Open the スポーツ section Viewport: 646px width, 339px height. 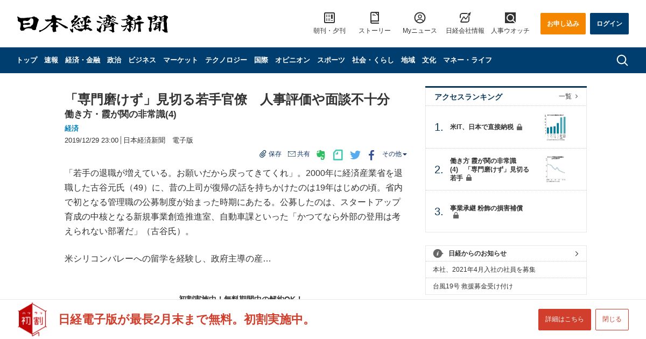[x=331, y=60]
